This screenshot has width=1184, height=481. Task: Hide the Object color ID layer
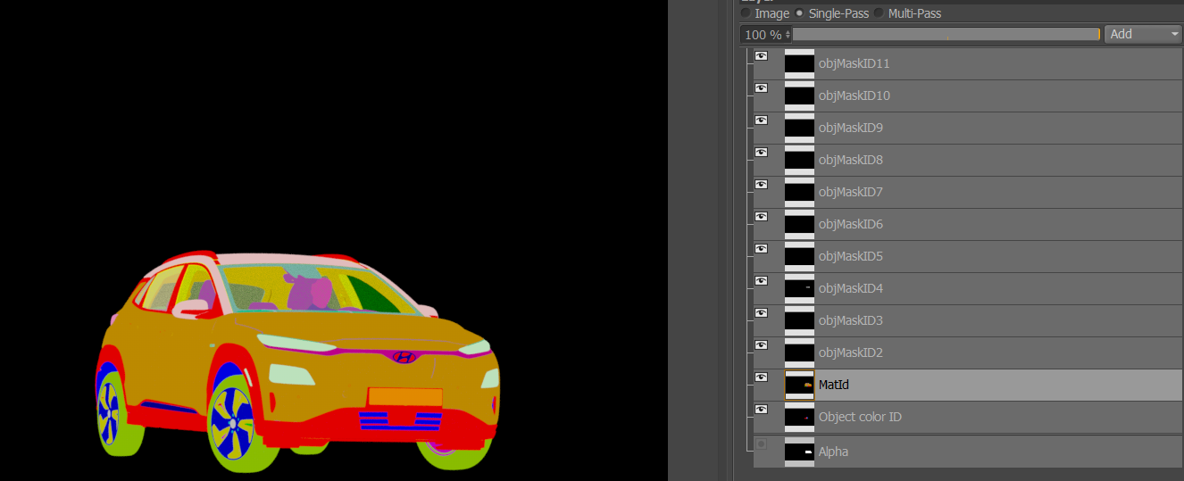[762, 410]
